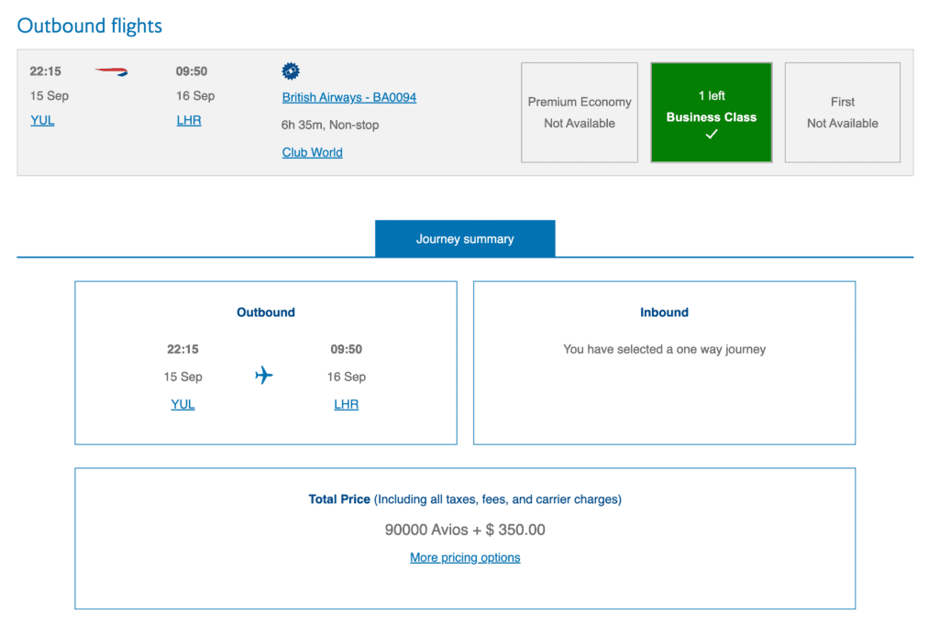939x624 pixels.
Task: Click YUL link inside the Outbound summary card
Action: (182, 404)
